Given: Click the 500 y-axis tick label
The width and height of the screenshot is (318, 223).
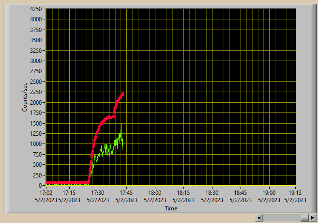Looking at the screenshot, I should point(37,165).
